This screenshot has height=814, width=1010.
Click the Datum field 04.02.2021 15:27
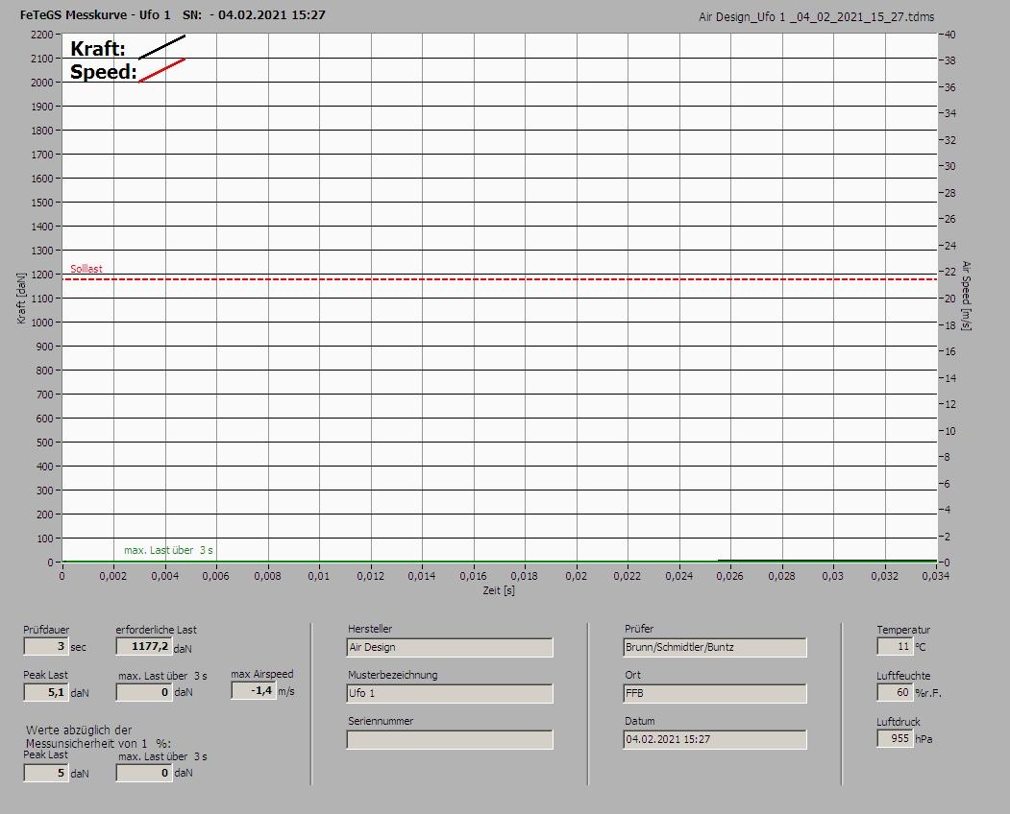click(715, 740)
